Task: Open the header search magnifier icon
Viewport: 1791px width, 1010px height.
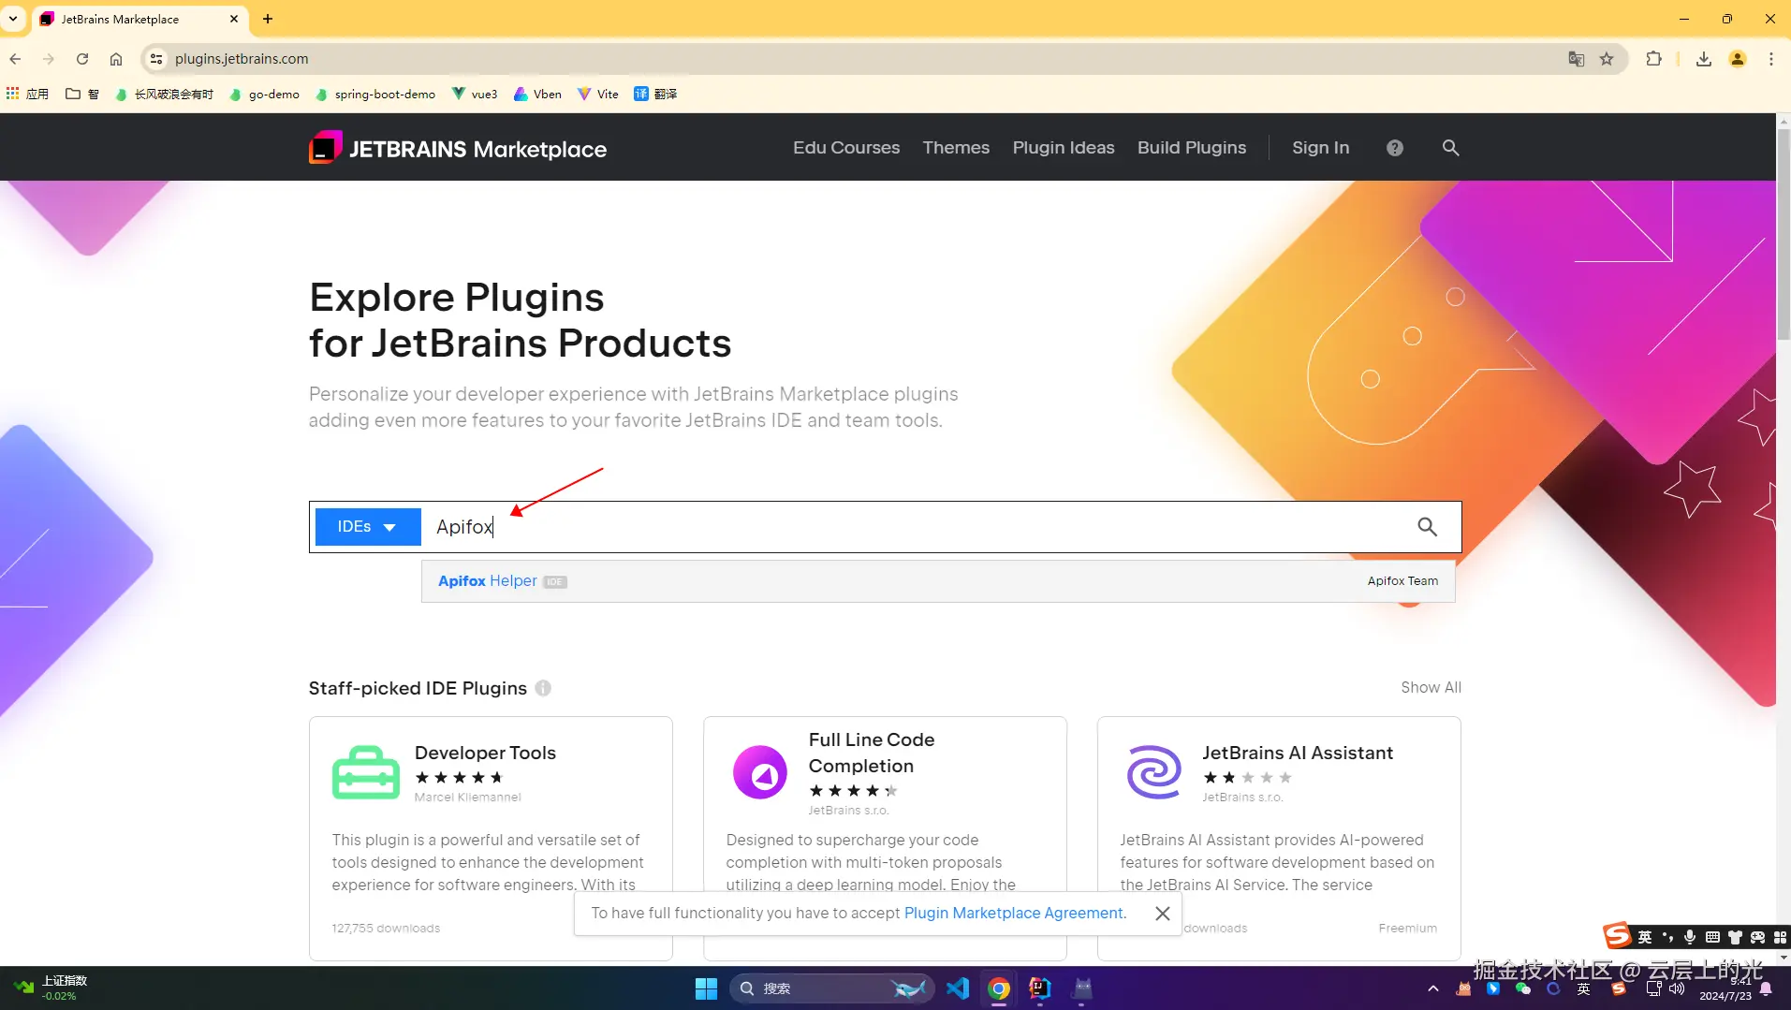Action: tap(1450, 148)
